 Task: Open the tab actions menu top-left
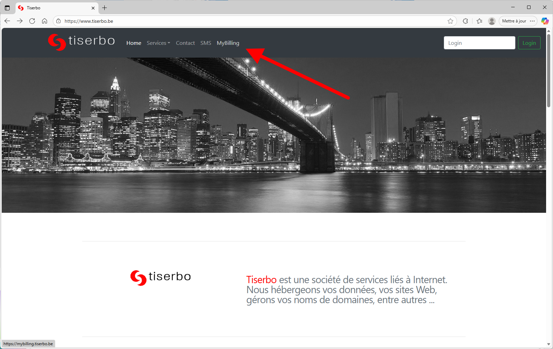[7, 8]
